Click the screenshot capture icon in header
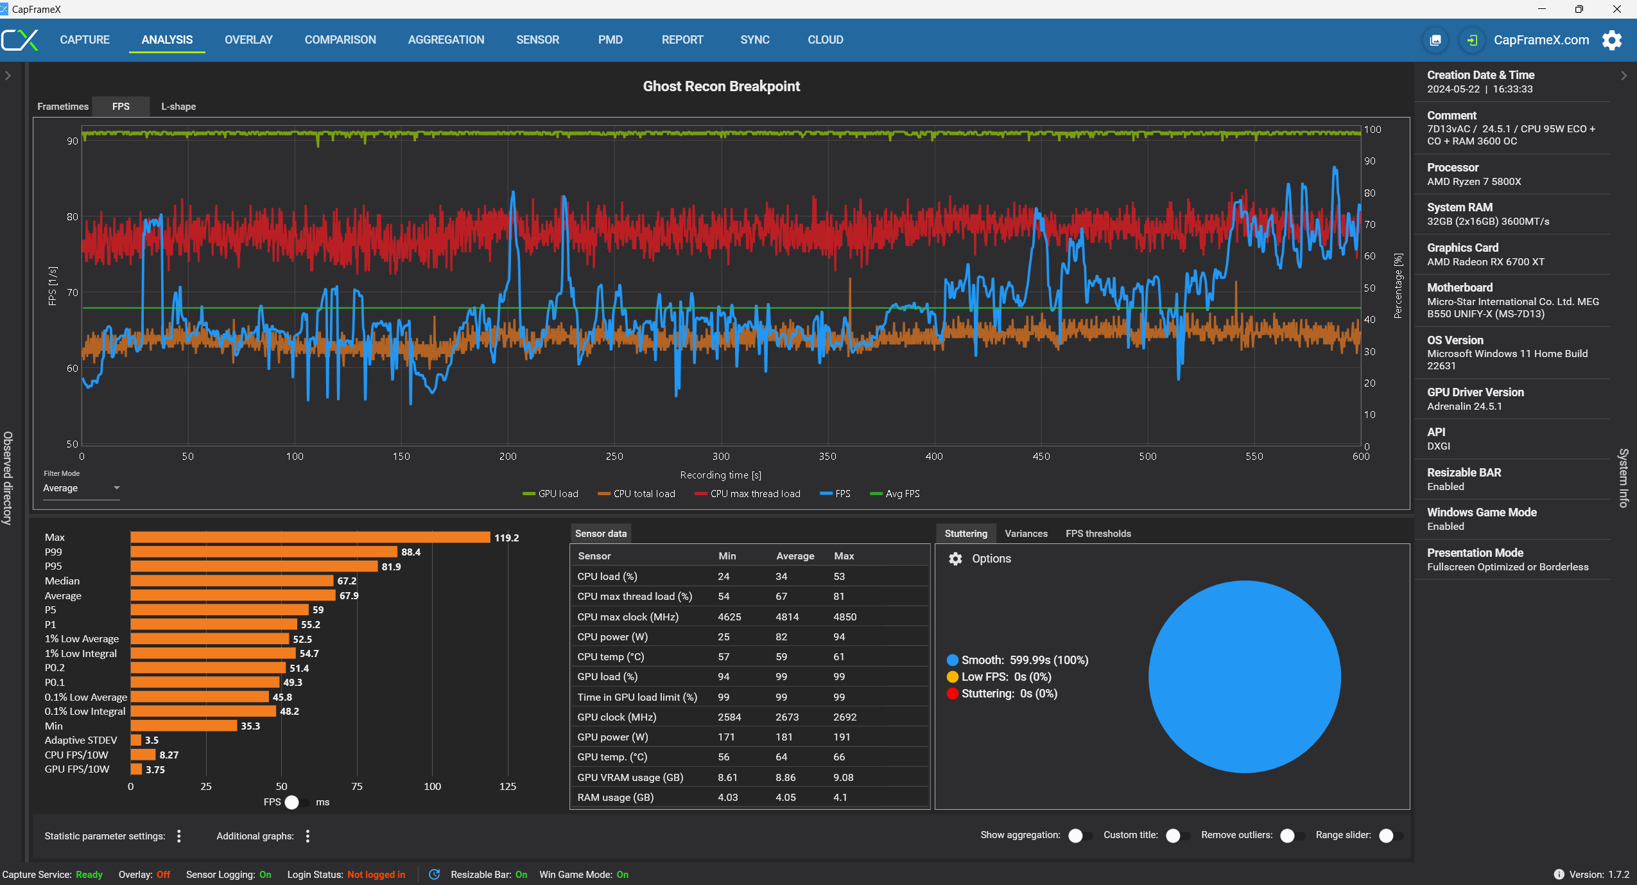 1435,40
